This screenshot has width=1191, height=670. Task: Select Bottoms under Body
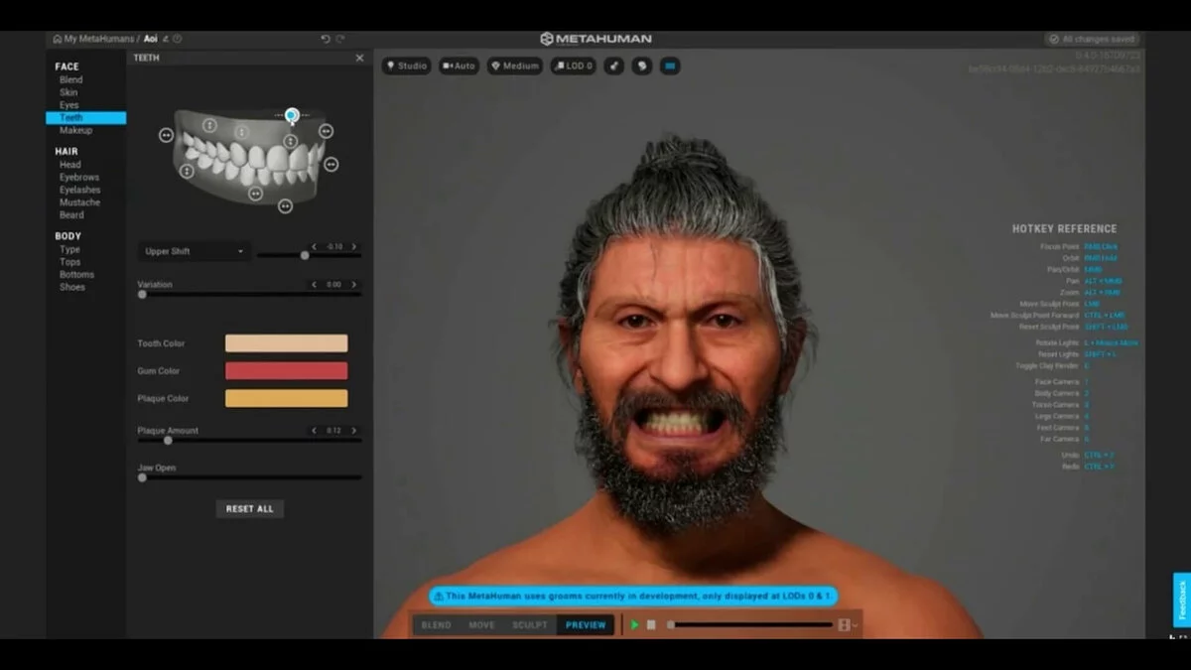tap(76, 274)
